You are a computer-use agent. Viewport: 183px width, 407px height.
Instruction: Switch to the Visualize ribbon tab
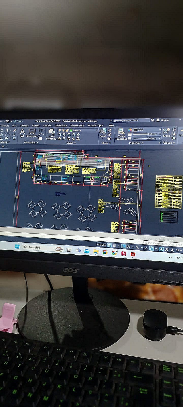click(x=5, y=126)
